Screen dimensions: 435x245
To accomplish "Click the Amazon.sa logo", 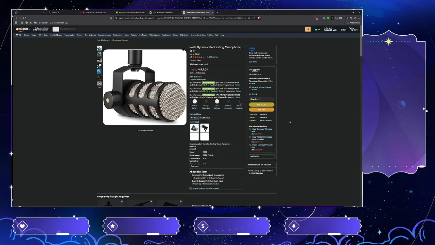I will click(23, 29).
